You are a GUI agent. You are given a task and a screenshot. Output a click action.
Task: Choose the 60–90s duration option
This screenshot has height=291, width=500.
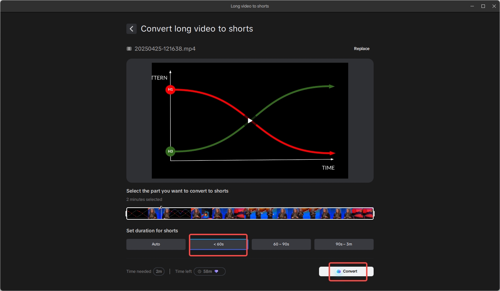pyautogui.click(x=281, y=244)
